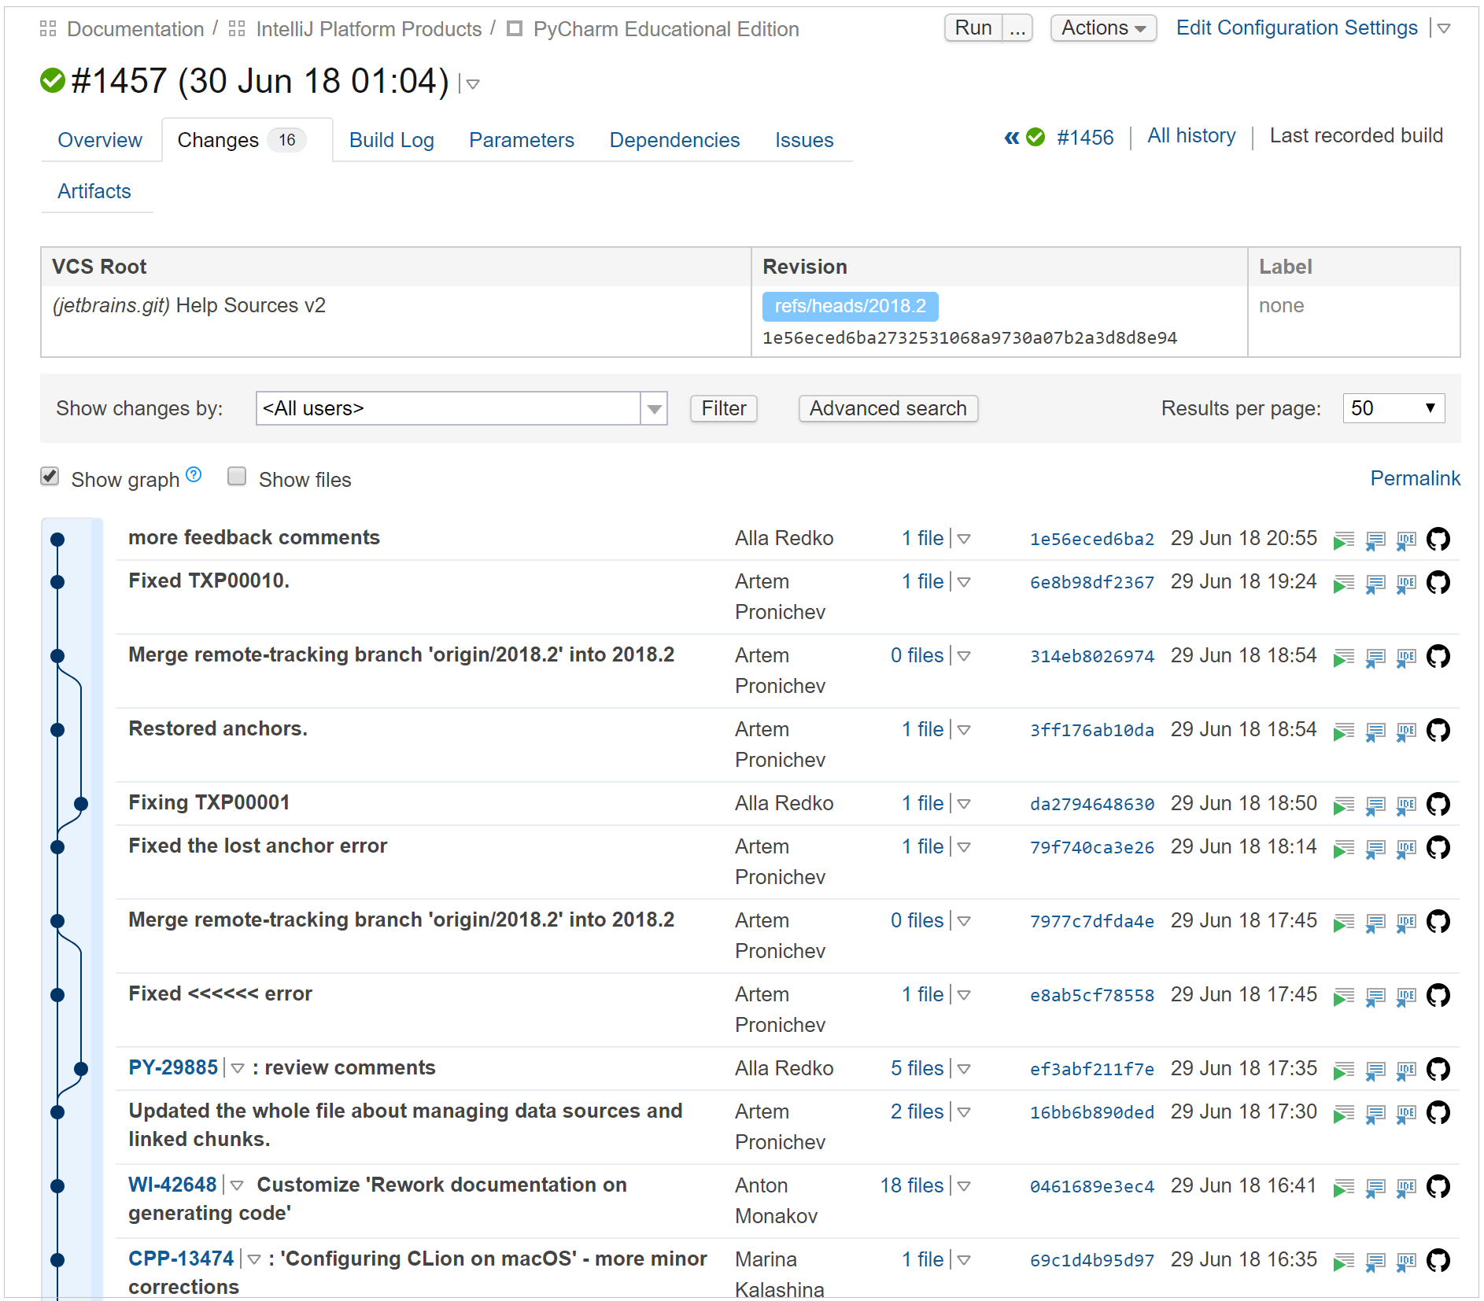
Task: Open the Results per page dropdown
Action: tap(1393, 408)
